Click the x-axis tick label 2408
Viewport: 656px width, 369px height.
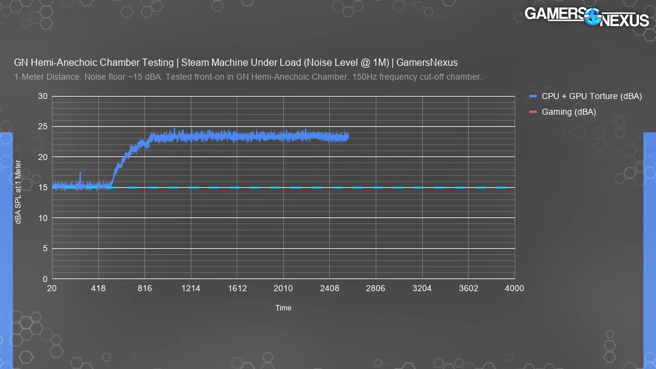tap(330, 289)
